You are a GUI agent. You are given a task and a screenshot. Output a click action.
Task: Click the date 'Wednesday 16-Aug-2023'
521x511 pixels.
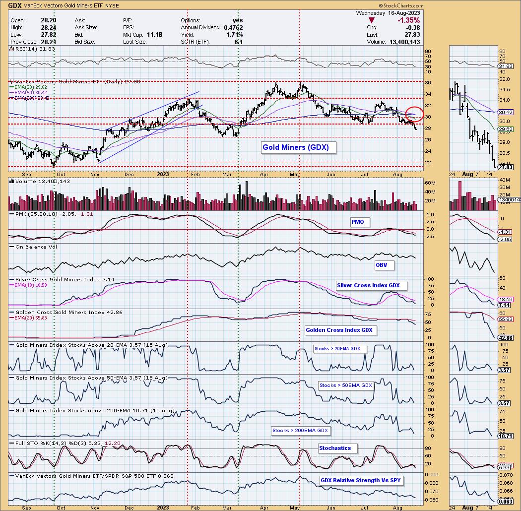pos(388,13)
